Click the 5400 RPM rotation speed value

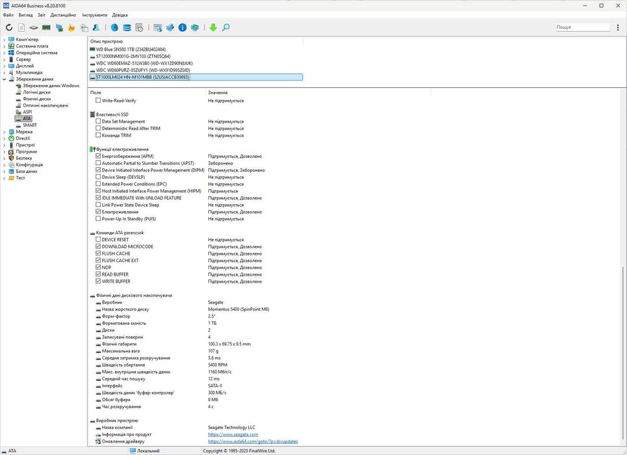tap(218, 365)
